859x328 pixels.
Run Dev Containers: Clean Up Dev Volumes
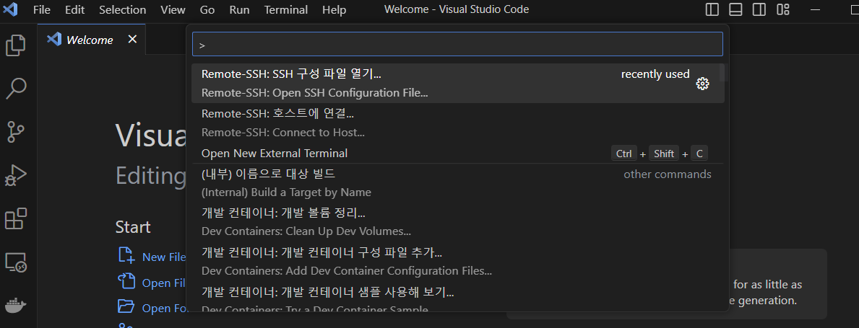coord(457,222)
